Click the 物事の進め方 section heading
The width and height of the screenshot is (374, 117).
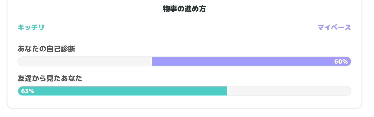[184, 9]
